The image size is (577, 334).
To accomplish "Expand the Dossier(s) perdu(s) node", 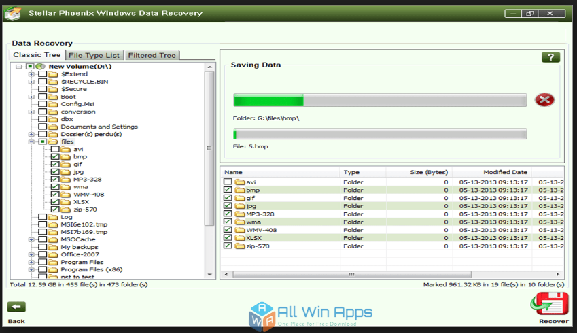I will (31, 135).
